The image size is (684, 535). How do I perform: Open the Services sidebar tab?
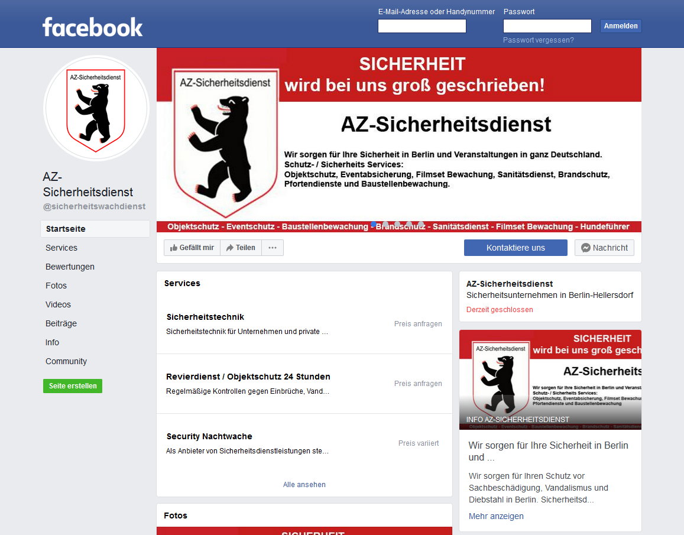click(61, 248)
